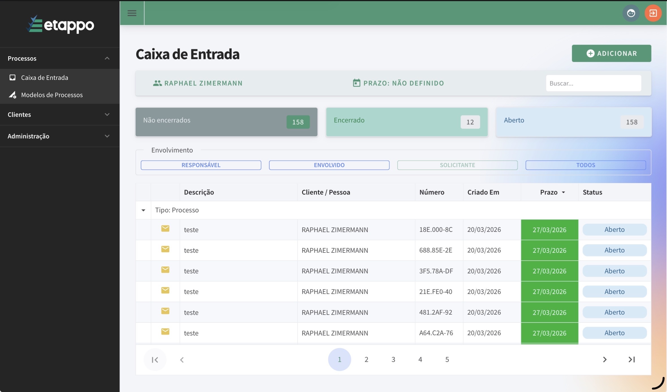Screen dimensions: 667x392
Task: Toggle the Responsável involvement filter
Action: 201,165
